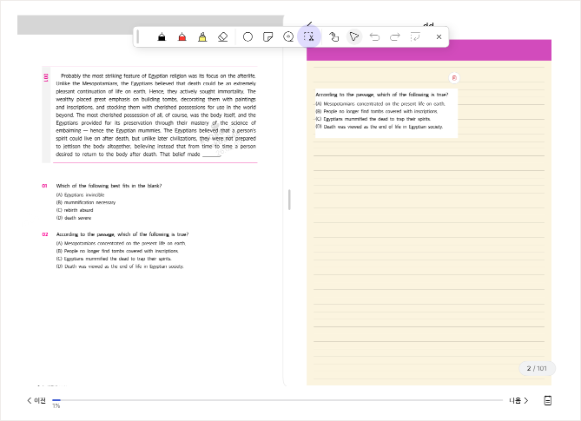The height and width of the screenshot is (421, 581).
Task: Toggle the crop scissors capture tool
Action: point(308,36)
